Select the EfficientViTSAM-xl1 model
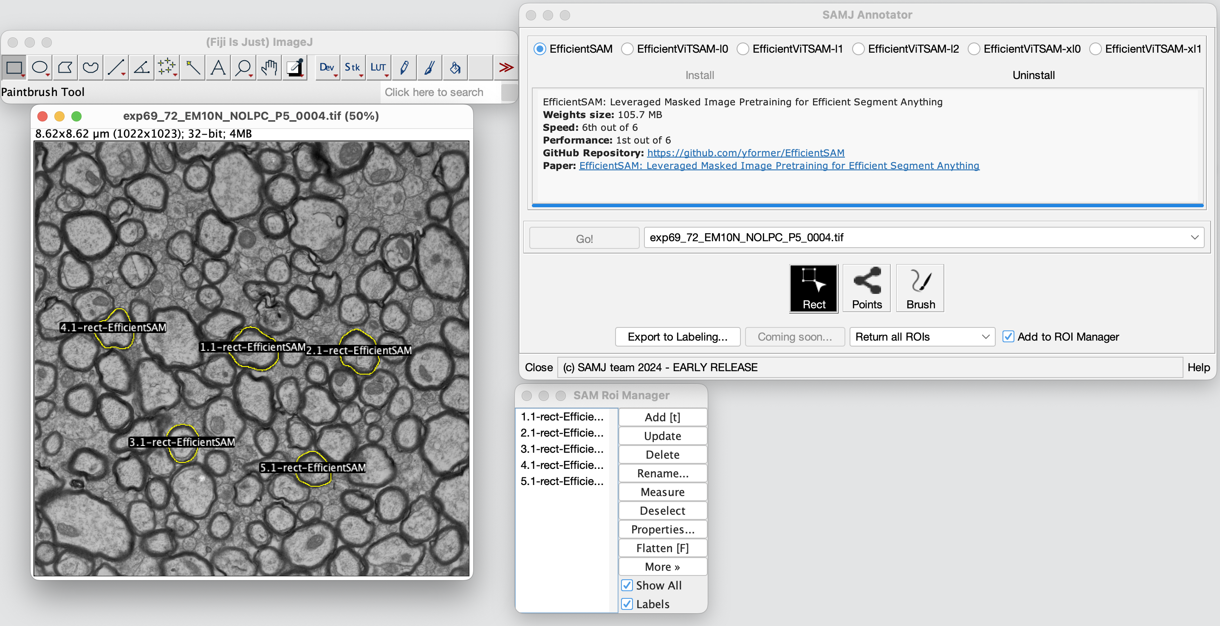1220x626 pixels. click(1145, 49)
